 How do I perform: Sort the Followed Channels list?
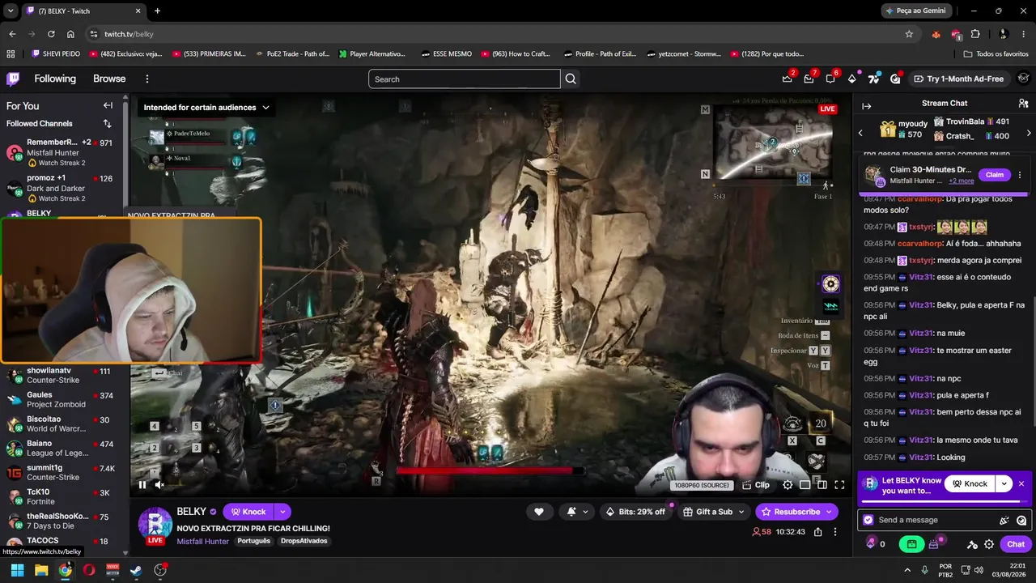pyautogui.click(x=107, y=124)
